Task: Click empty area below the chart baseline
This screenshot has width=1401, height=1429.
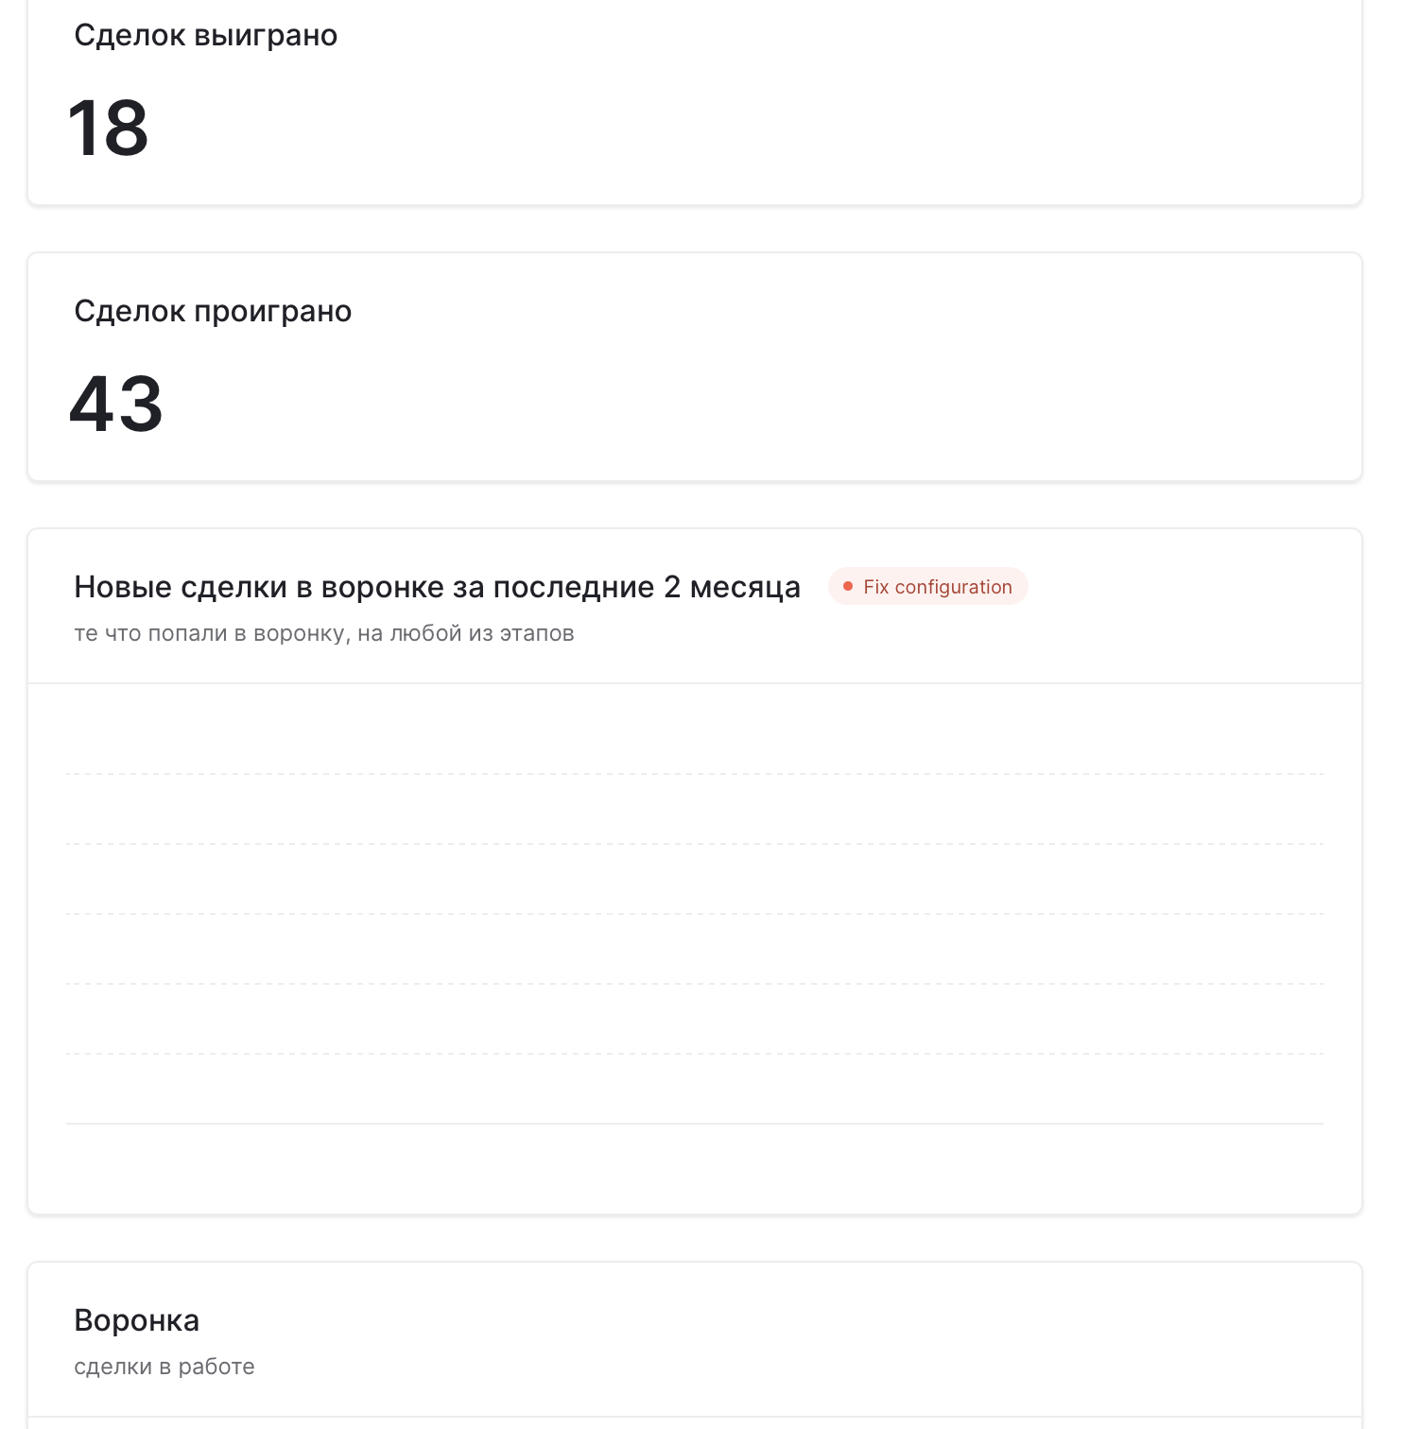Action: click(x=695, y=1168)
